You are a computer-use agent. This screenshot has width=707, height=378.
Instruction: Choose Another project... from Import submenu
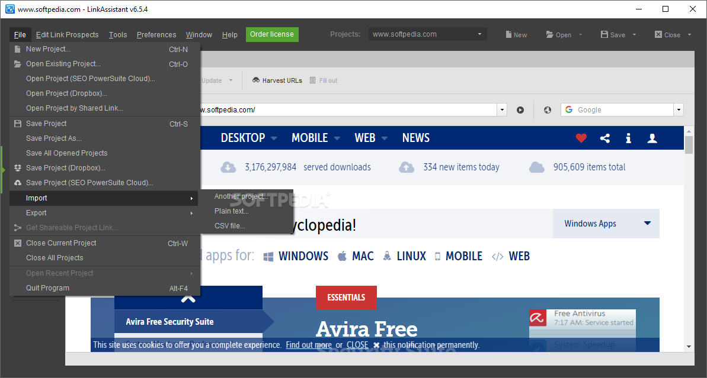(247, 196)
